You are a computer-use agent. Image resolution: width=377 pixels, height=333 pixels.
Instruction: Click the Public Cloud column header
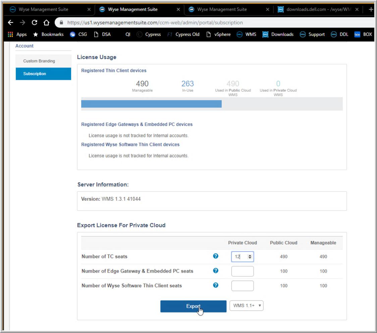click(x=283, y=243)
